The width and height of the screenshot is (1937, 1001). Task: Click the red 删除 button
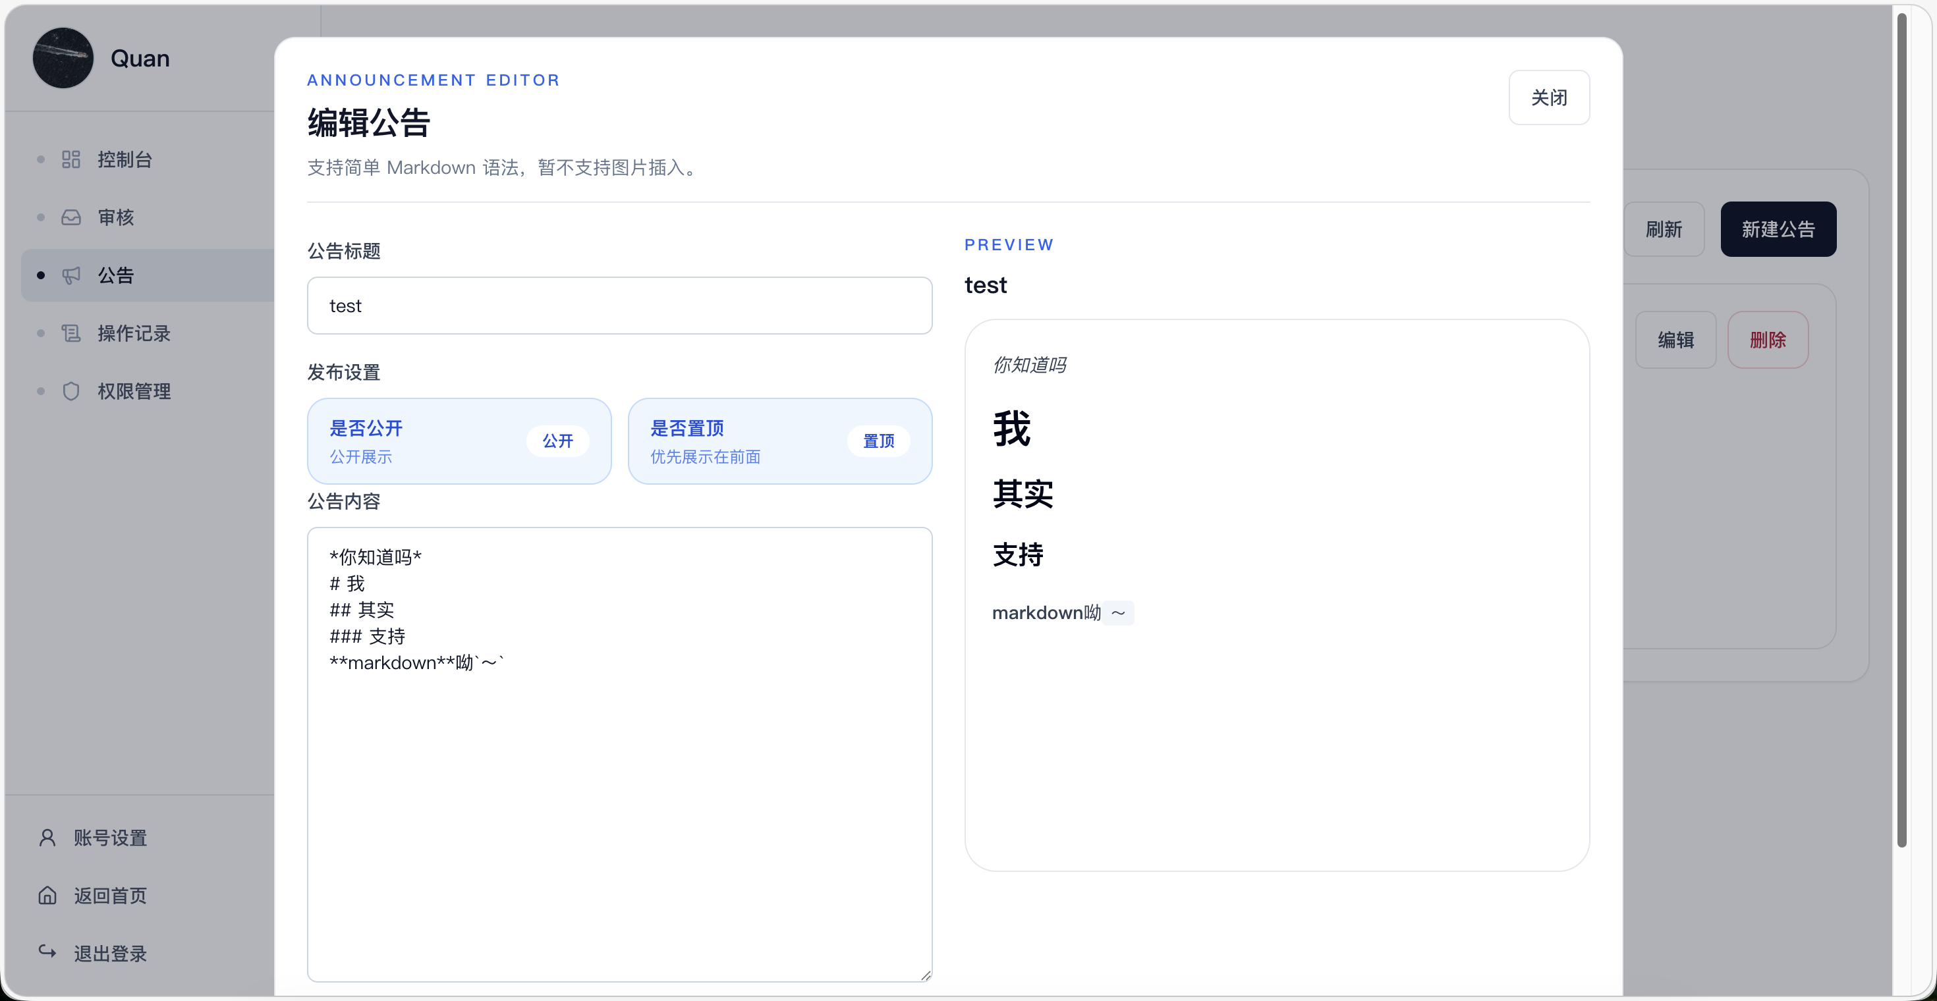coord(1768,340)
